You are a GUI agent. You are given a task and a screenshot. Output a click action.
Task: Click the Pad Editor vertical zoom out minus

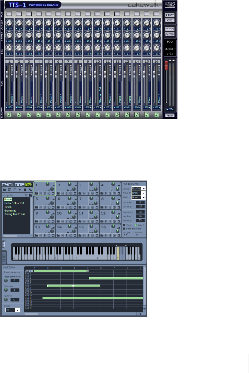coord(145,307)
